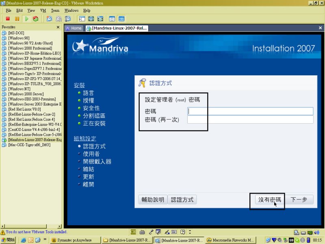Click the 輔助說明 help button
This screenshot has height=244, width=325.
(x=153, y=200)
